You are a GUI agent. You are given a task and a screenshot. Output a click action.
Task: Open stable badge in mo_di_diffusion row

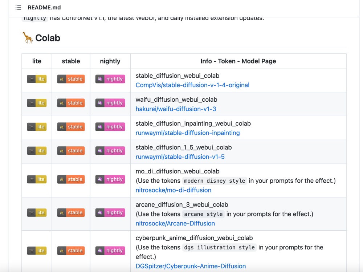(71, 179)
